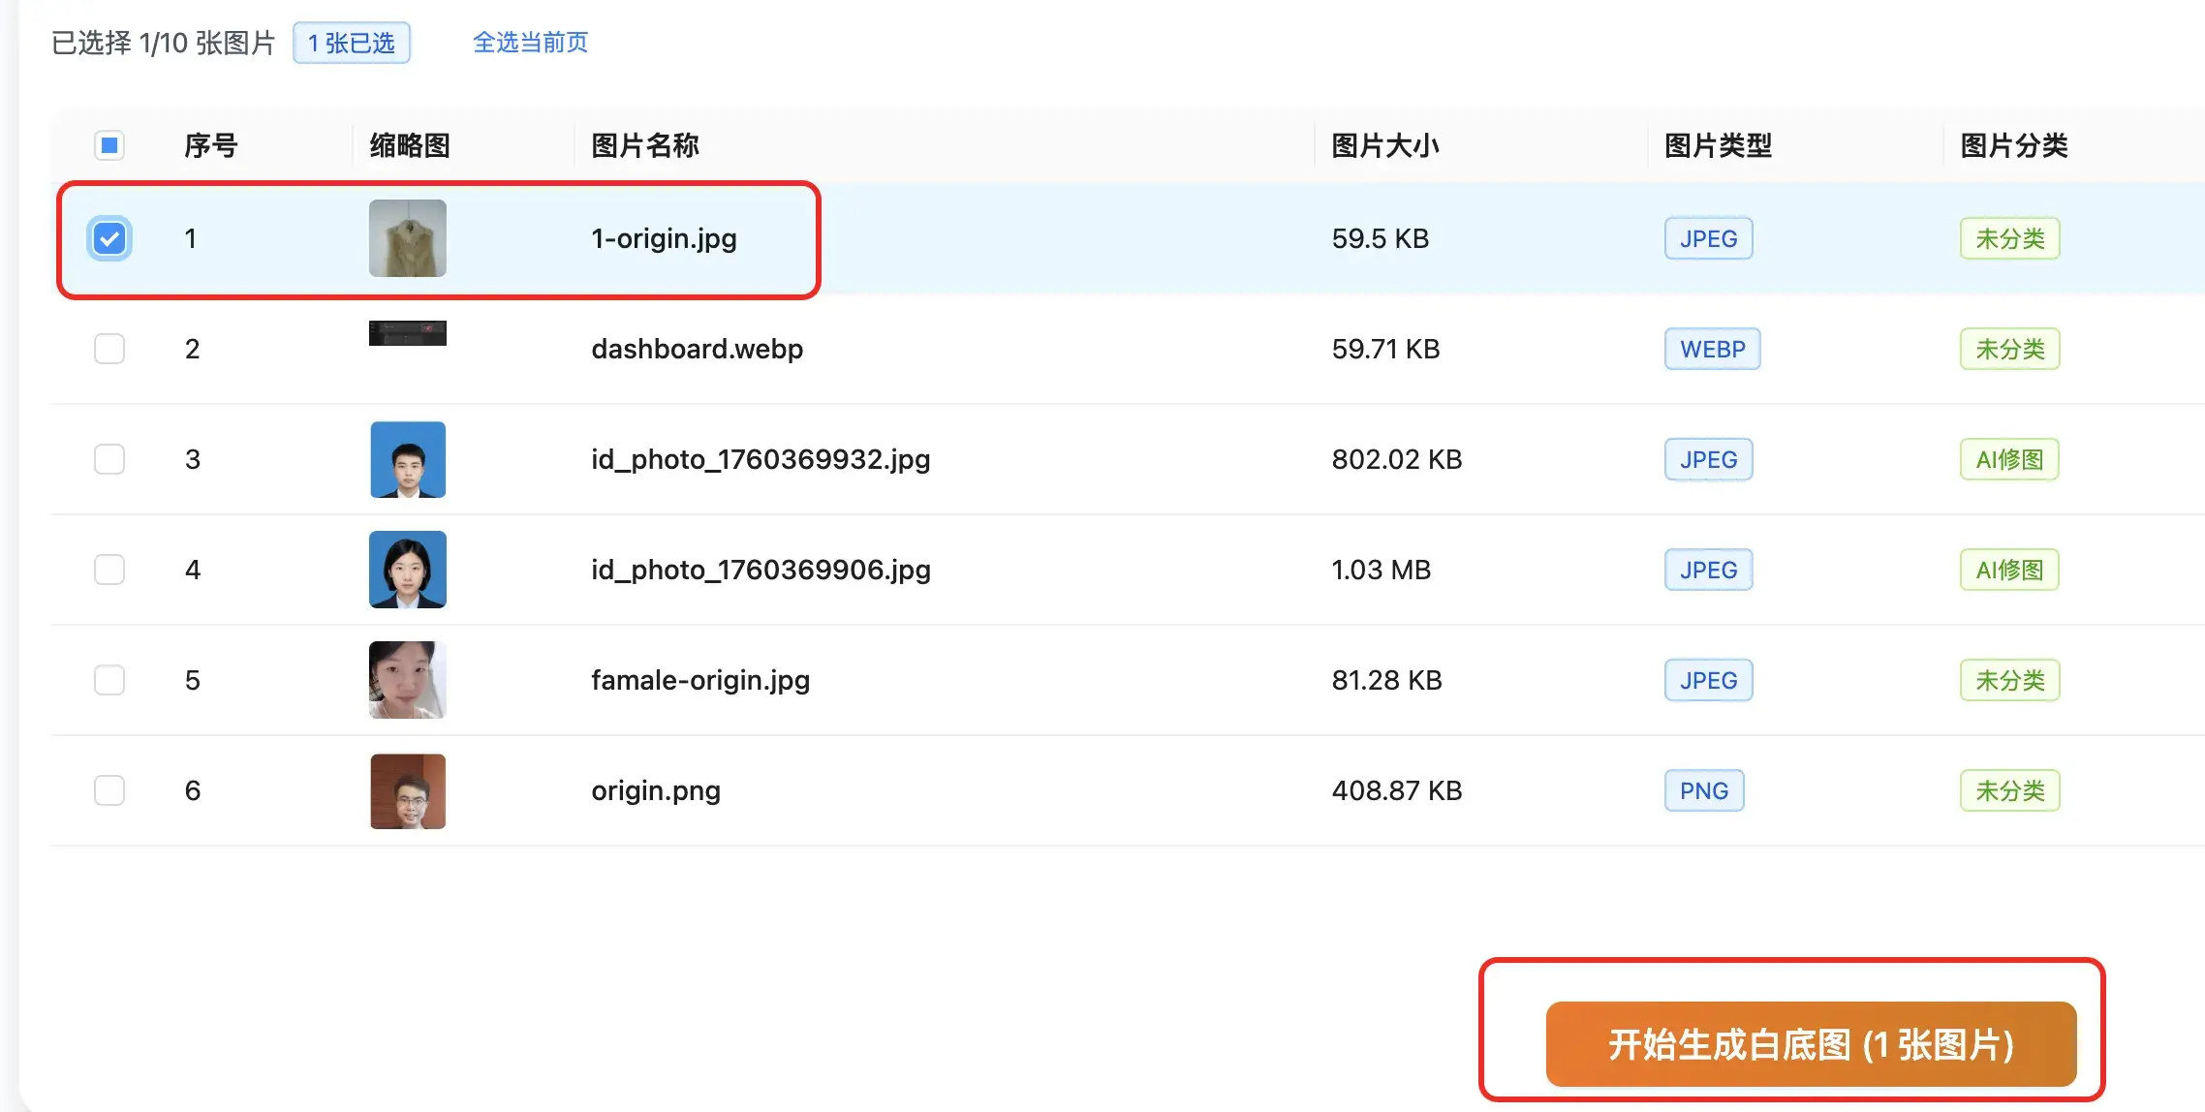
Task: Click the PNG type tag for origin.png
Action: click(x=1703, y=790)
